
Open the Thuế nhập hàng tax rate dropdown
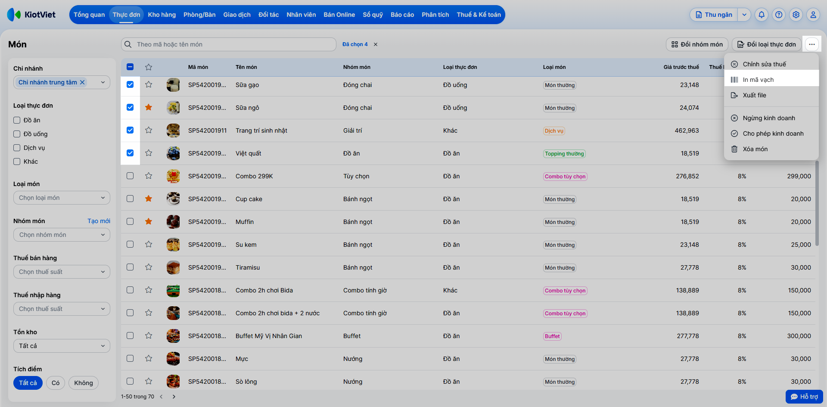coord(62,309)
